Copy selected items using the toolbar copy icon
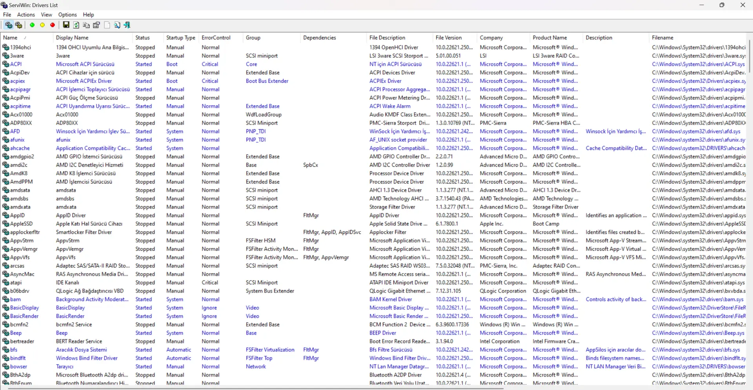Image resolution: width=753 pixels, height=390 pixels. [x=86, y=25]
